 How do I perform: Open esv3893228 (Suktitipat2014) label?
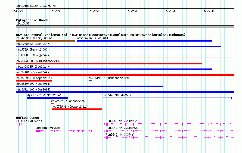(x=38, y=61)
